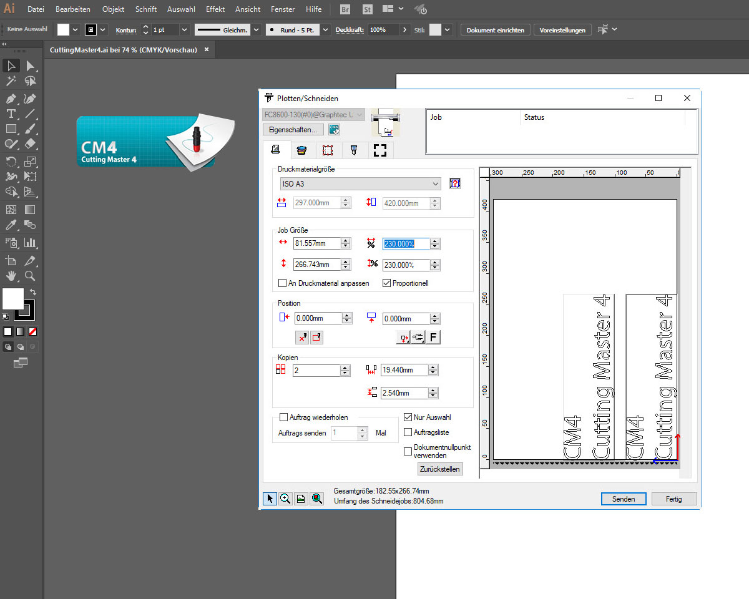Screen dimensions: 749x599
Task: Swap fill and stroke colors
Action: (x=32, y=291)
